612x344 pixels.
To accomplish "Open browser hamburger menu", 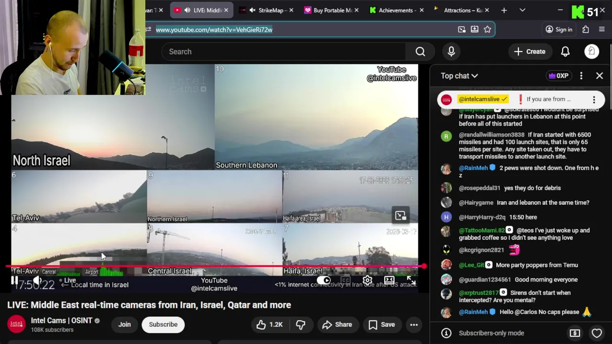I will click(602, 30).
